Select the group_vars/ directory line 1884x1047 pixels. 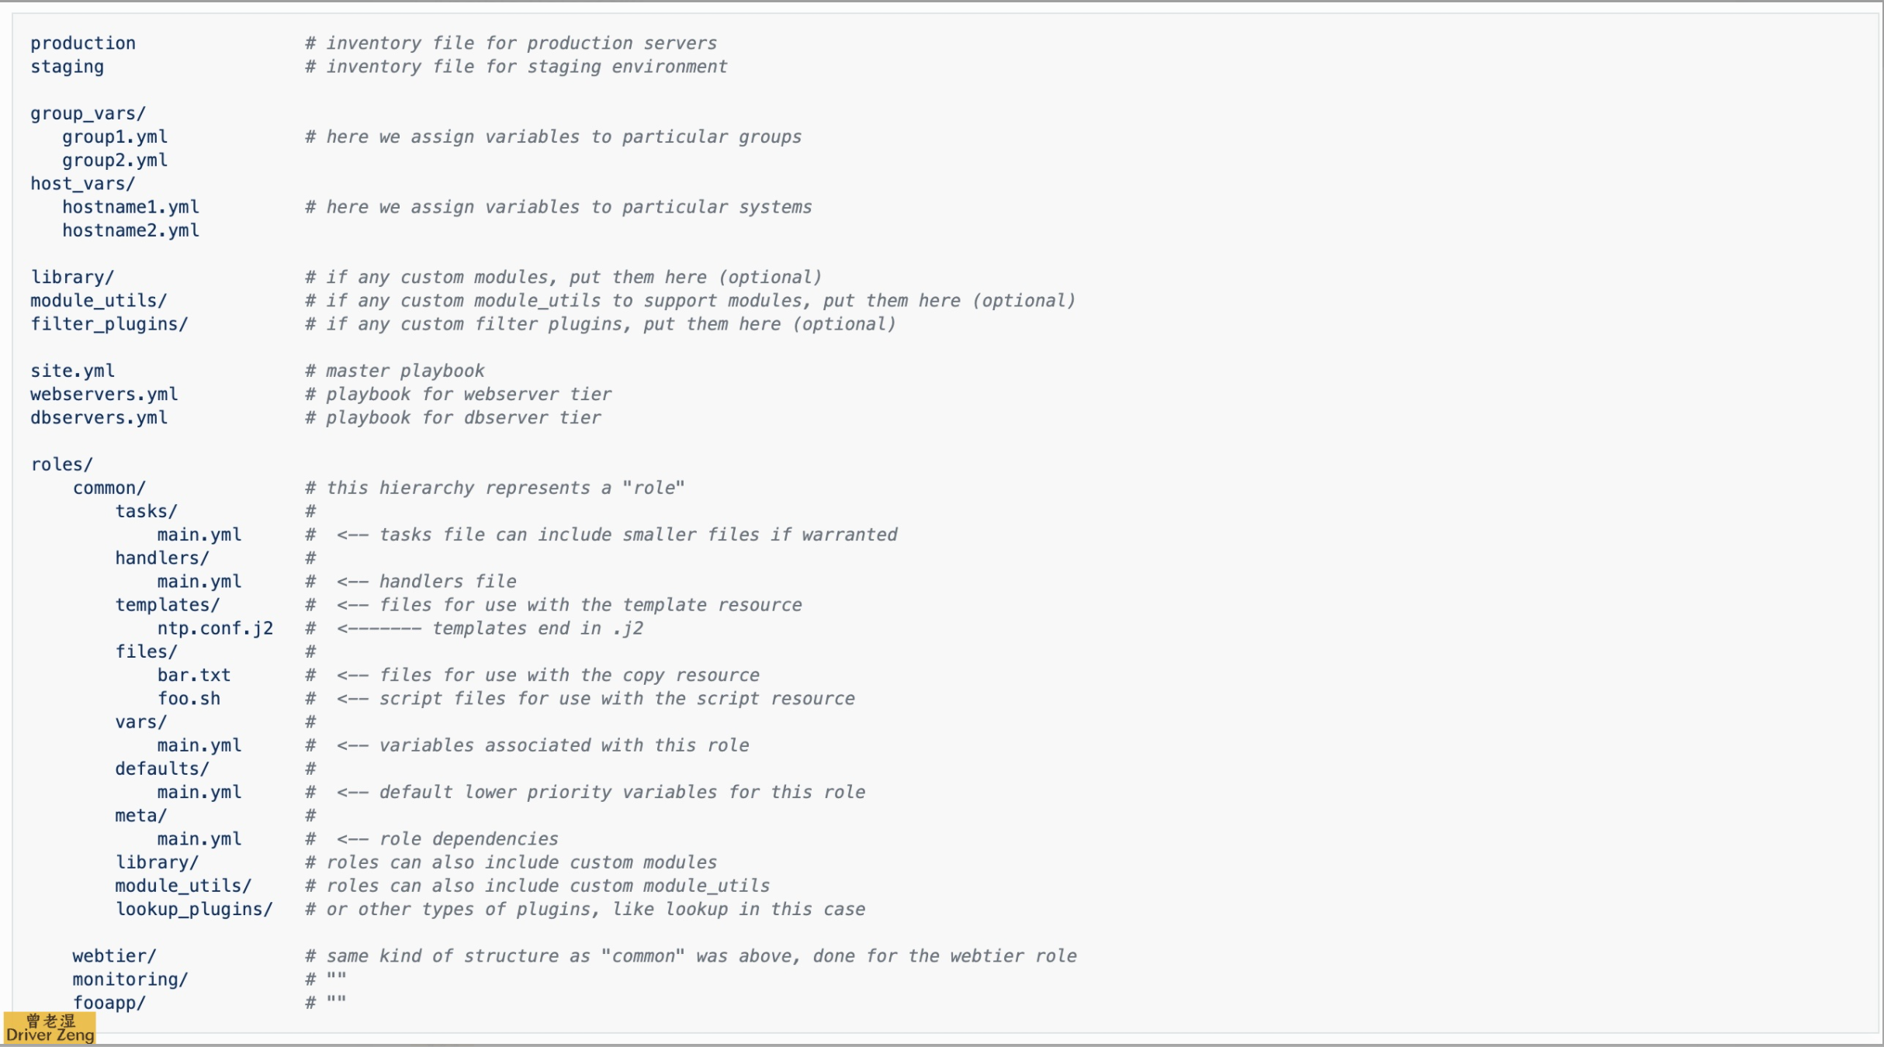pos(88,114)
